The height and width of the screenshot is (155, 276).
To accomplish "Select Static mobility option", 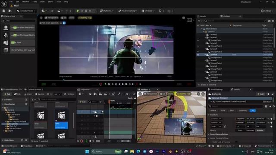I will 240,130.
